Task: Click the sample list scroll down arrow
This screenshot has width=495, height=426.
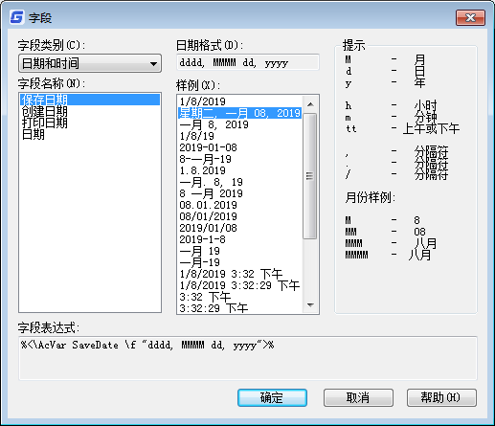Action: coord(310,305)
